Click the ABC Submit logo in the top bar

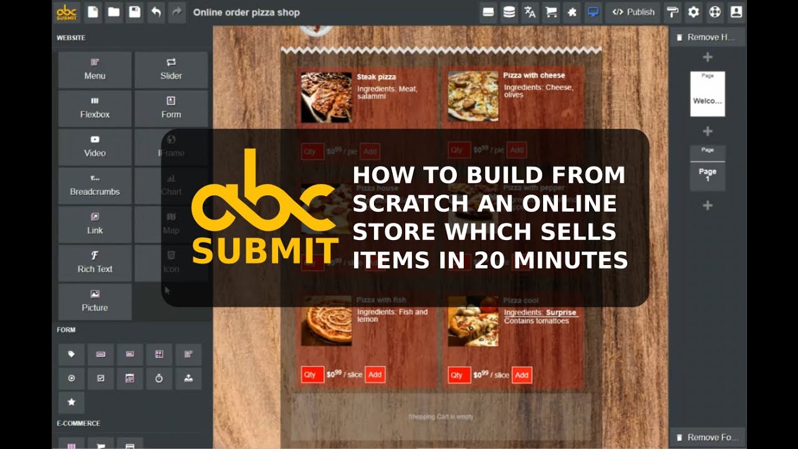click(66, 12)
